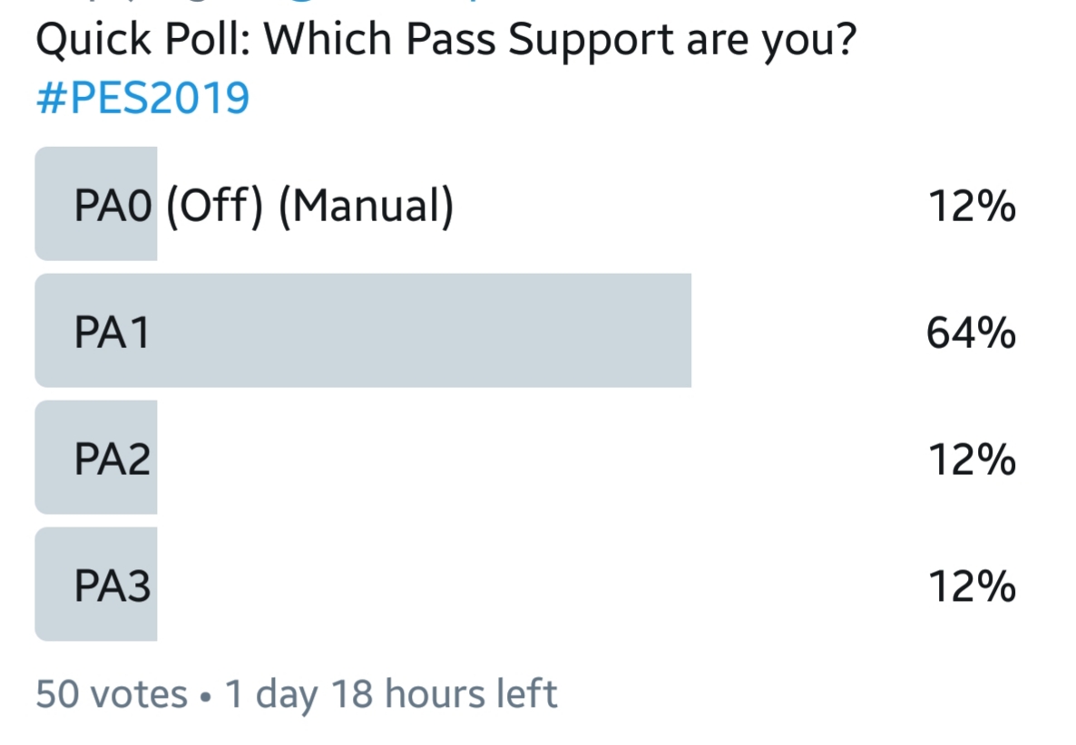Image resolution: width=1076 pixels, height=745 pixels.
Task: Select the PA0 (Off) (Manual) poll option
Action: pyautogui.click(x=263, y=208)
